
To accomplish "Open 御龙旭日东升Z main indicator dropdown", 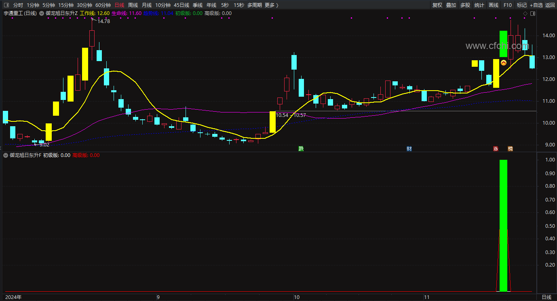I will pos(42,13).
